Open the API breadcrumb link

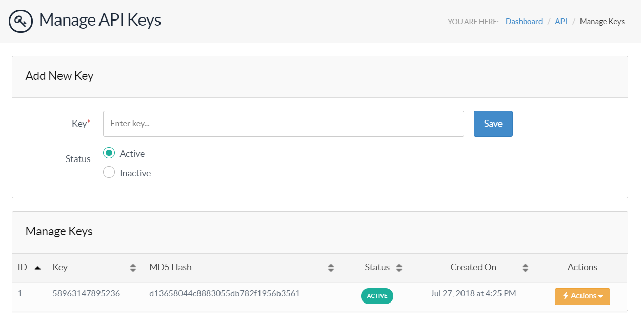click(x=561, y=22)
